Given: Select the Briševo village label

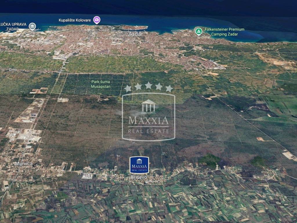Looking at the screenshot, I should [x=139, y=177].
